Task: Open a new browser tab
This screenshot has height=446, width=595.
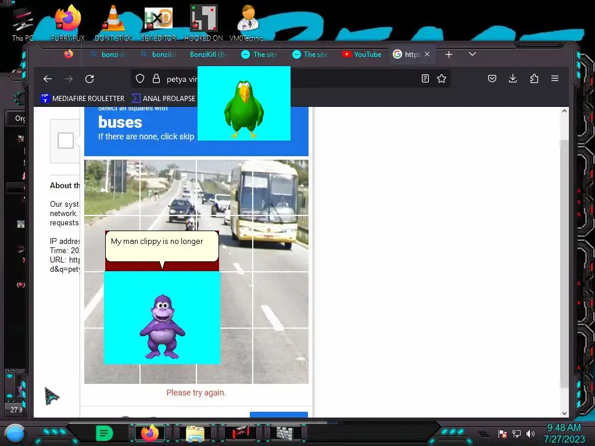Action: 449,54
